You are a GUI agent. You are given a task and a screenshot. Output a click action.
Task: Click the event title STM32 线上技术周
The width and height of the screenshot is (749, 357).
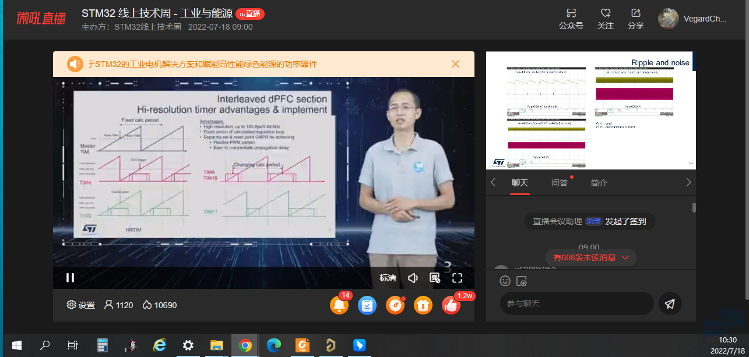(x=156, y=14)
